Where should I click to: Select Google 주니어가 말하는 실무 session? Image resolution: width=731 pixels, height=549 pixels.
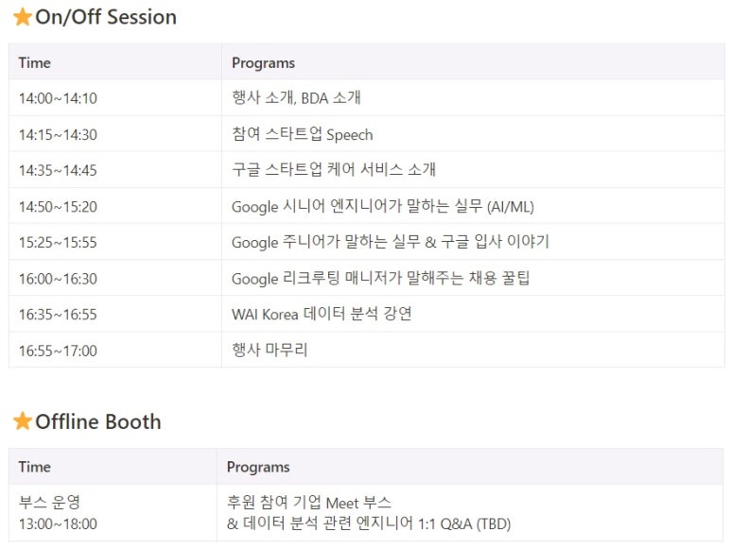click(x=391, y=242)
